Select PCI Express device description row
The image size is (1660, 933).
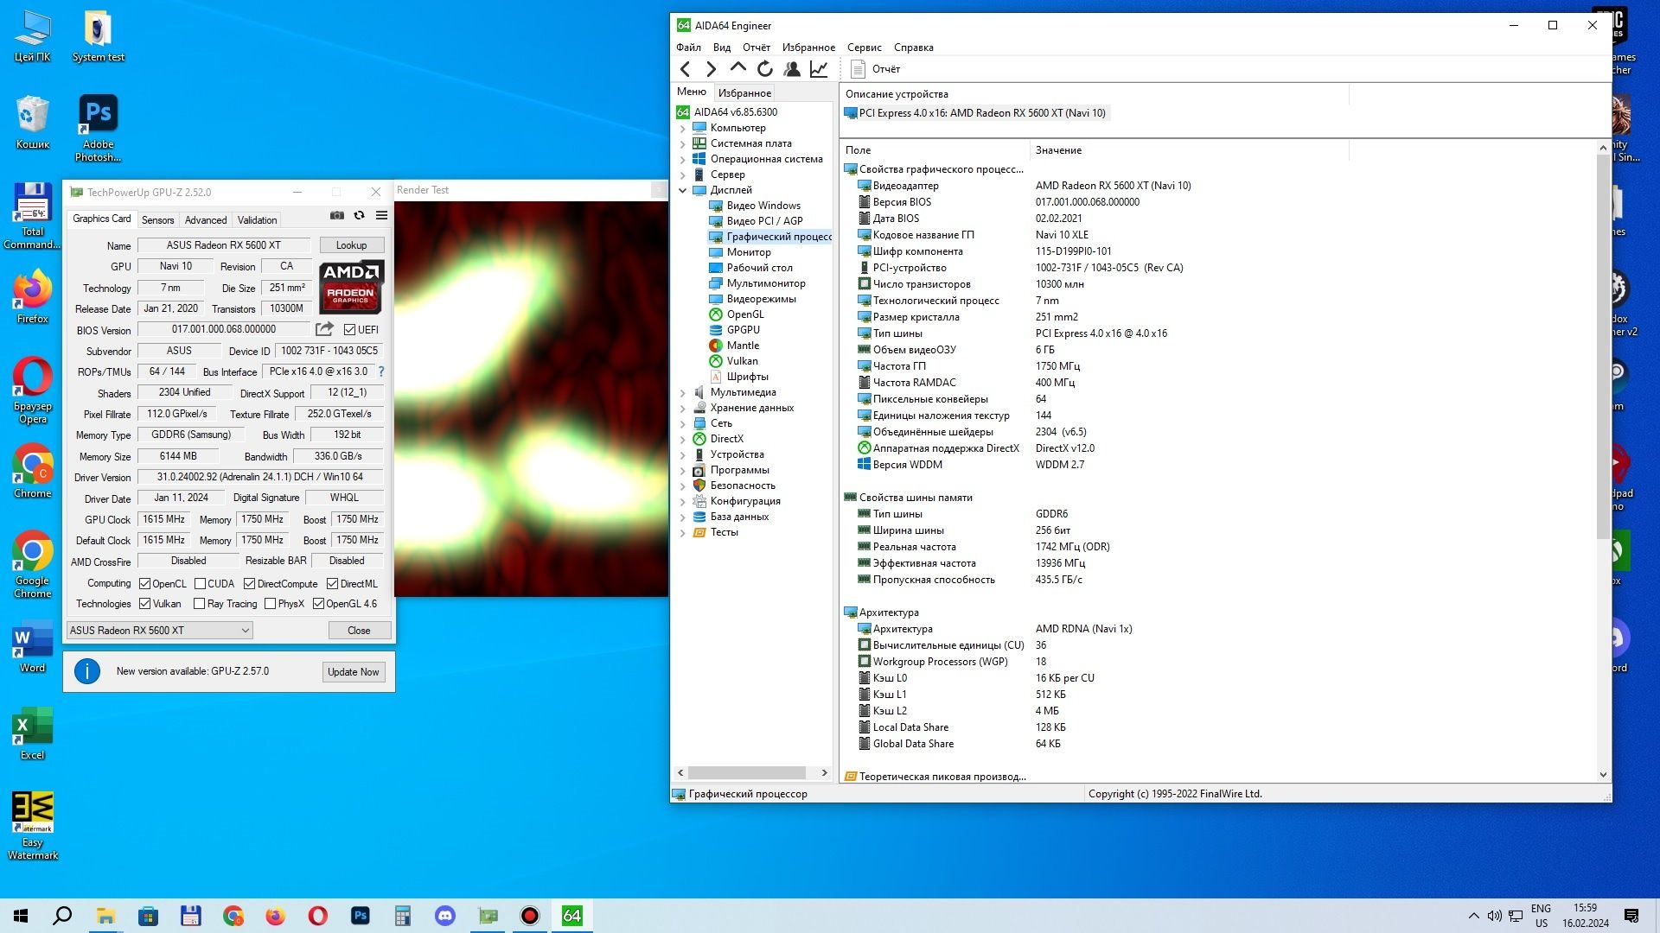pyautogui.click(x=975, y=113)
